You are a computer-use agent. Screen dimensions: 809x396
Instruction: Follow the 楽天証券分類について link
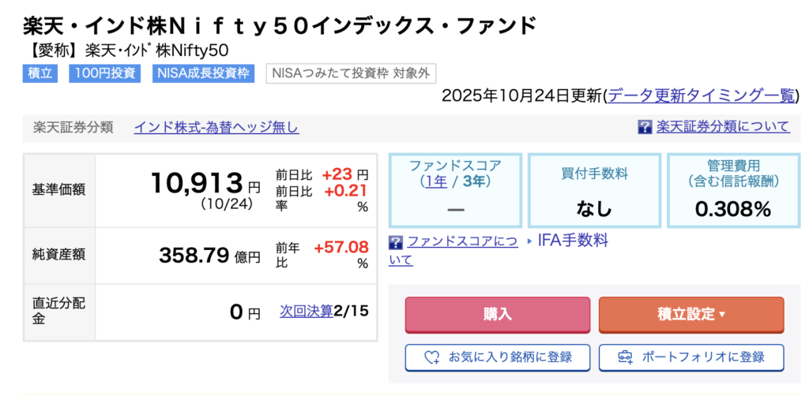pyautogui.click(x=723, y=127)
